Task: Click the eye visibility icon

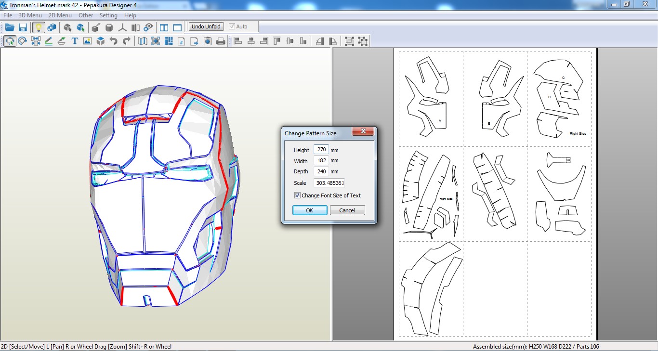Action: coord(148,27)
